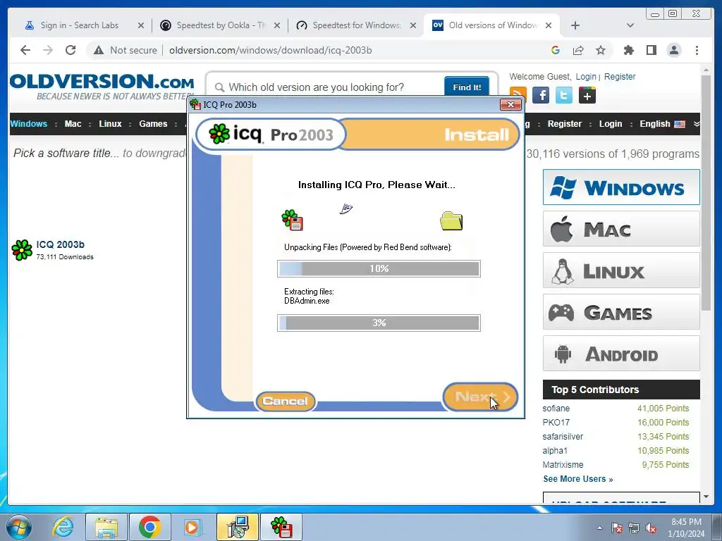Open the Chrome three-dot menu
This screenshot has width=722, height=541.
[697, 50]
